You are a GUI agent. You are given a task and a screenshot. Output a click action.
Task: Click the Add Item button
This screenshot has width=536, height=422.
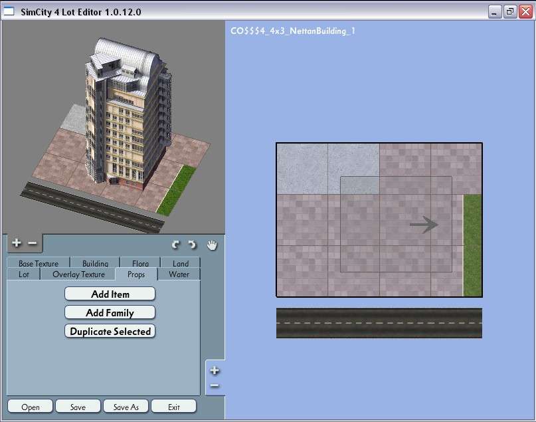pos(110,294)
